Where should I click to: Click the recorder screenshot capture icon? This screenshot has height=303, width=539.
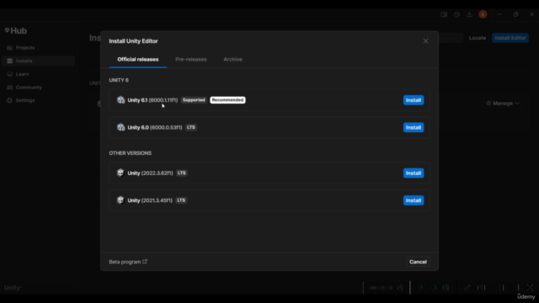pyautogui.click(x=481, y=288)
